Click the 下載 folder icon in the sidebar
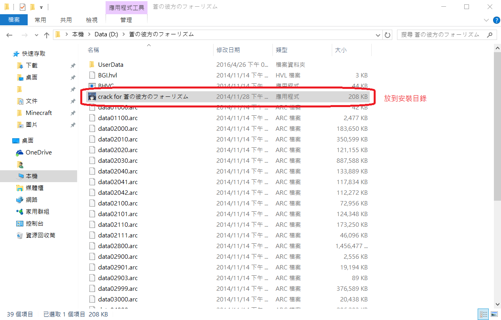501x320 pixels. (20, 66)
